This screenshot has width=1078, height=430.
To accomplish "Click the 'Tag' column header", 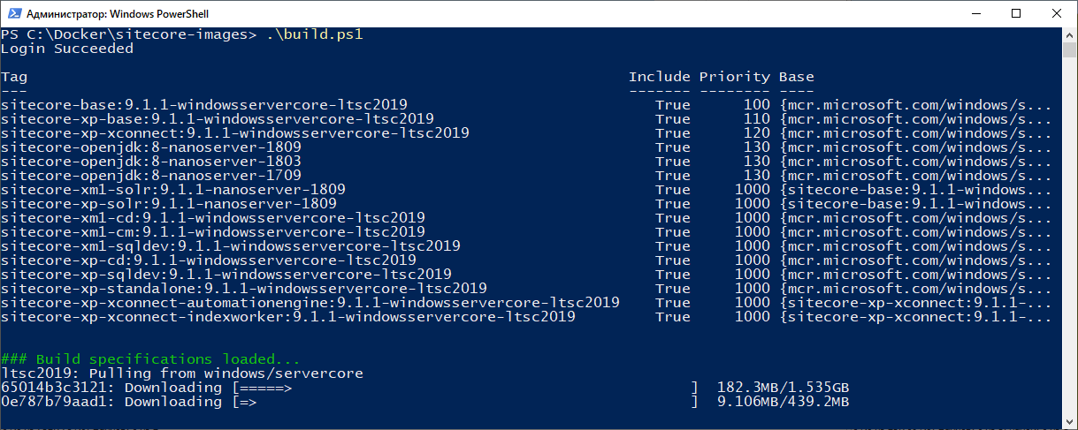I will [x=14, y=77].
